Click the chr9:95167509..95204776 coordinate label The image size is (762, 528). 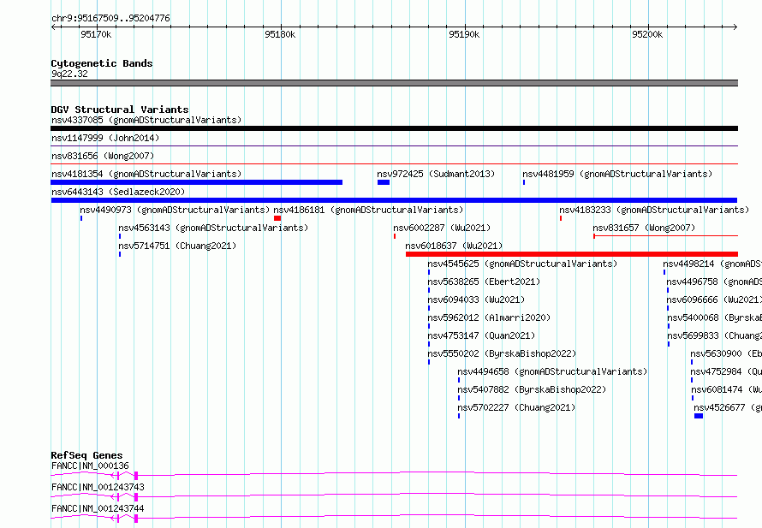click(x=110, y=18)
